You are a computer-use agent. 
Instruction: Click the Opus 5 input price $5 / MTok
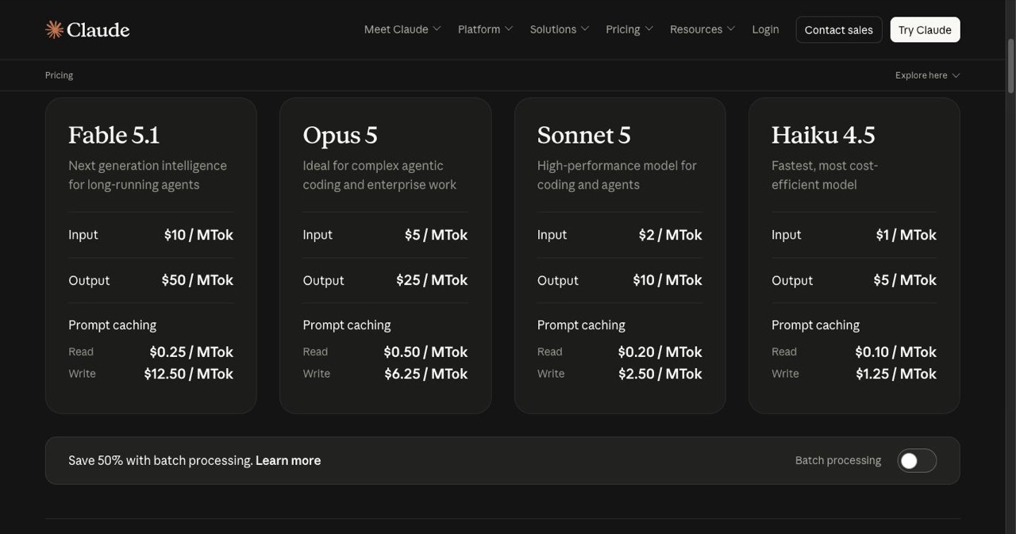[x=436, y=235]
